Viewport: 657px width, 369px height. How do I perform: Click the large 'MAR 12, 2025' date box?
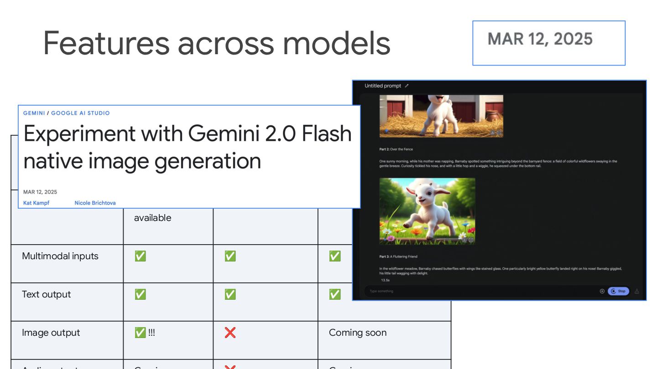[549, 43]
